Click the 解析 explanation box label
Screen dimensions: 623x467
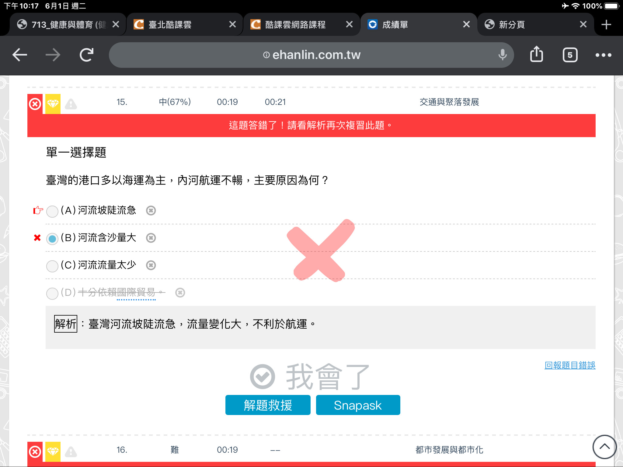[66, 324]
